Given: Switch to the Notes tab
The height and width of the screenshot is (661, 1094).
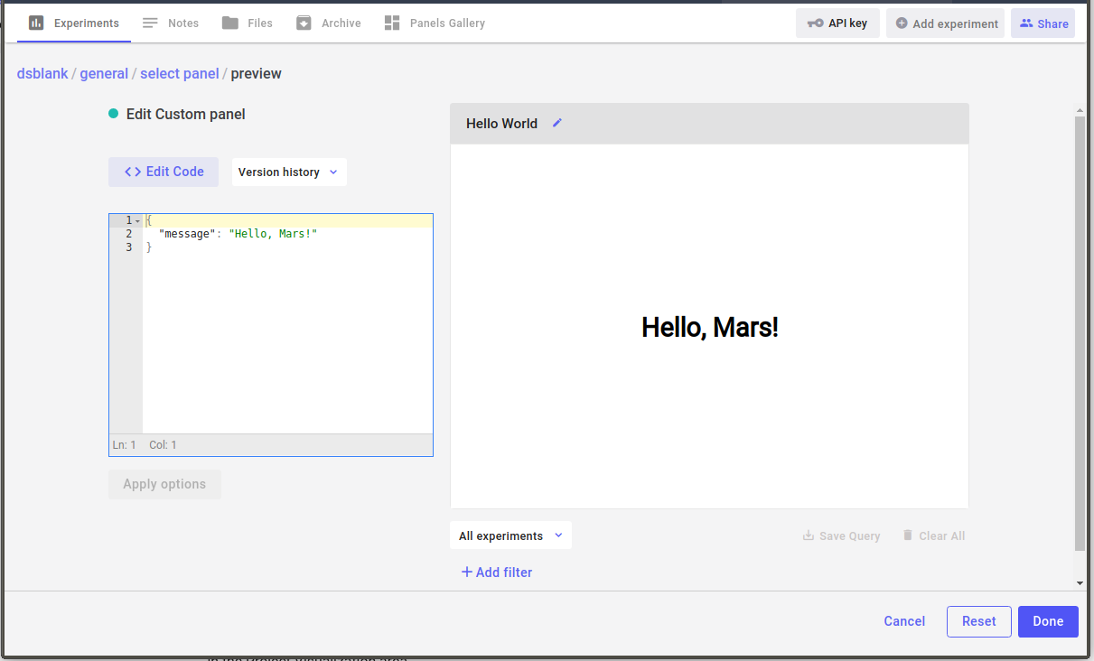Looking at the screenshot, I should click(x=170, y=23).
